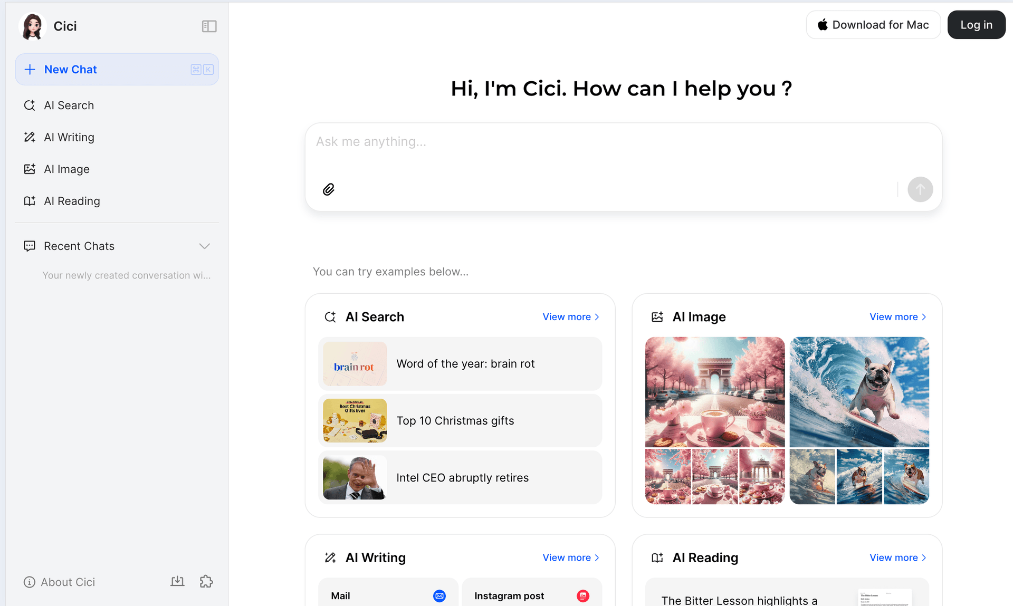Open Intel CEO abruptly retires example
The image size is (1013, 606).
pos(460,478)
